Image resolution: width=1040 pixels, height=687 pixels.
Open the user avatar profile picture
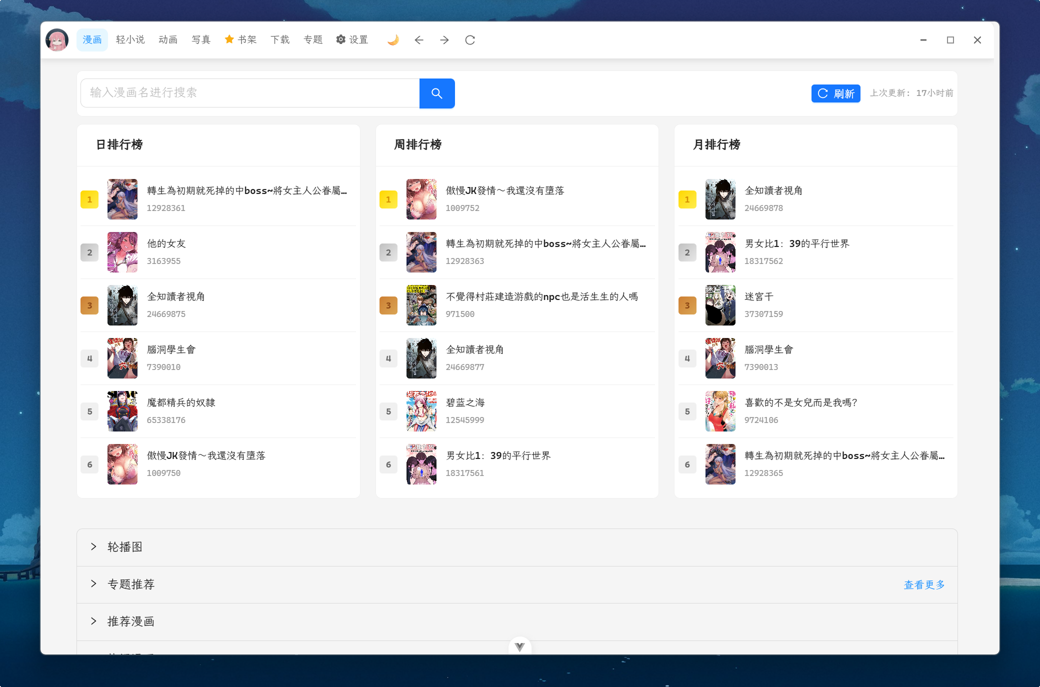tap(57, 40)
